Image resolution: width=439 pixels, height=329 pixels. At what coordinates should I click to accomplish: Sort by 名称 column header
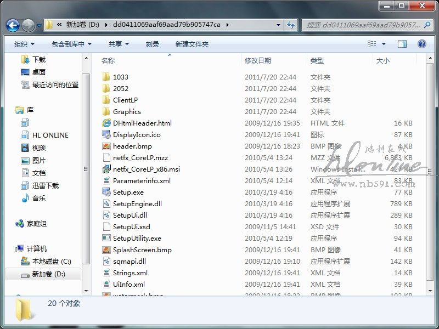[x=108, y=60]
